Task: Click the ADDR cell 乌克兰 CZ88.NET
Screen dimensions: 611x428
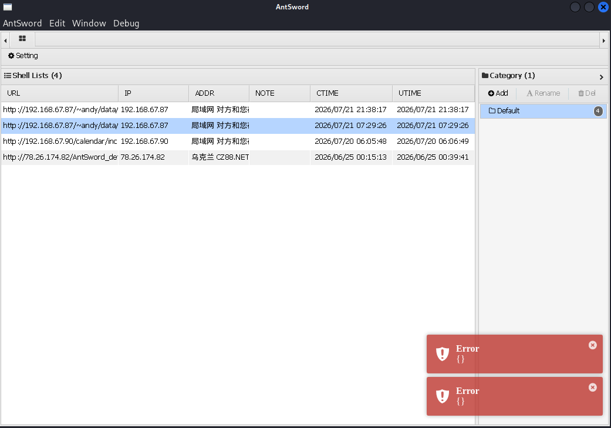Action: (220, 157)
